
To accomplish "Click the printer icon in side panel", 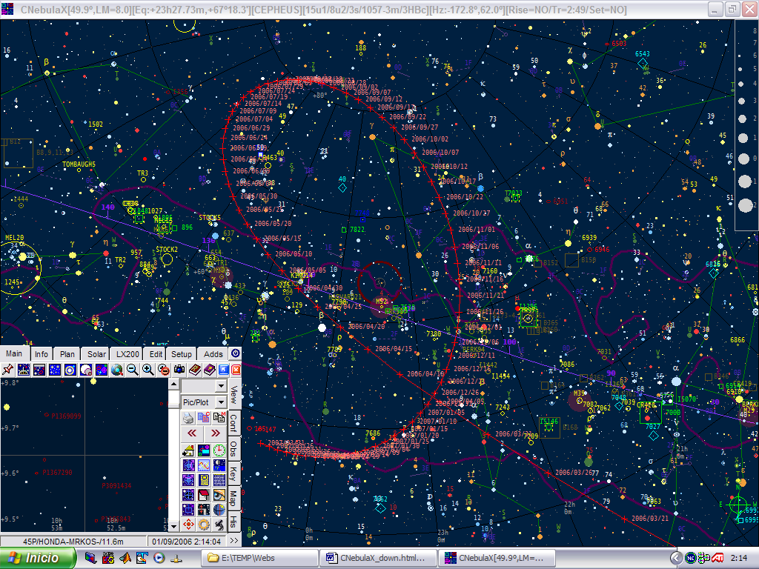I will (x=188, y=418).
